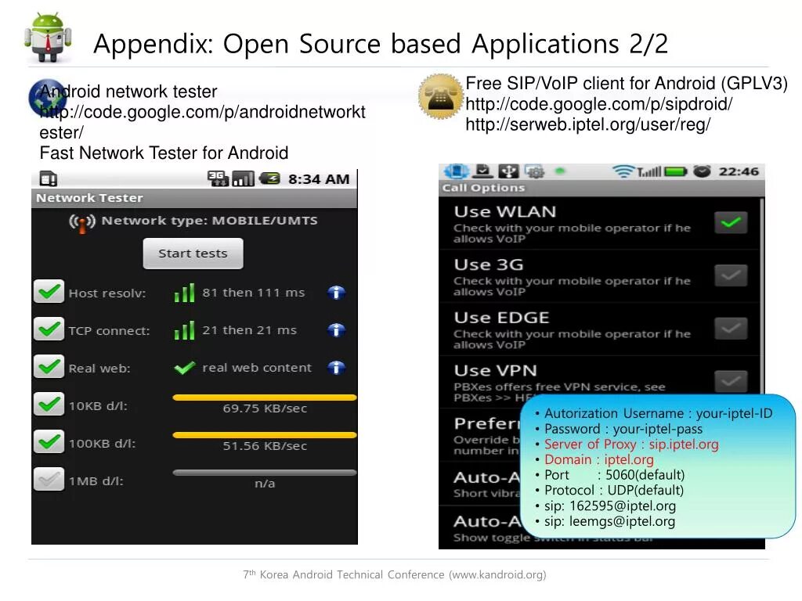Click the Password your-iptel-pass line
Image resolution: width=802 pixels, height=601 pixels.
point(623,429)
